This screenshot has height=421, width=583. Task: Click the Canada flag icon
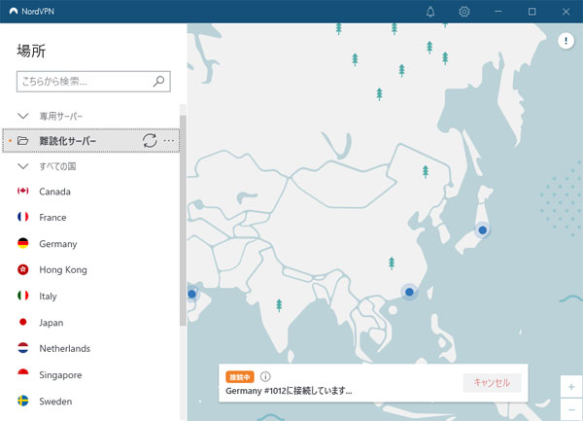[x=23, y=191]
